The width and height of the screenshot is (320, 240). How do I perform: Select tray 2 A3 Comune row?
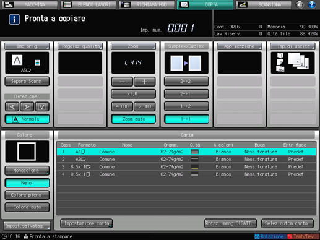coord(186,159)
